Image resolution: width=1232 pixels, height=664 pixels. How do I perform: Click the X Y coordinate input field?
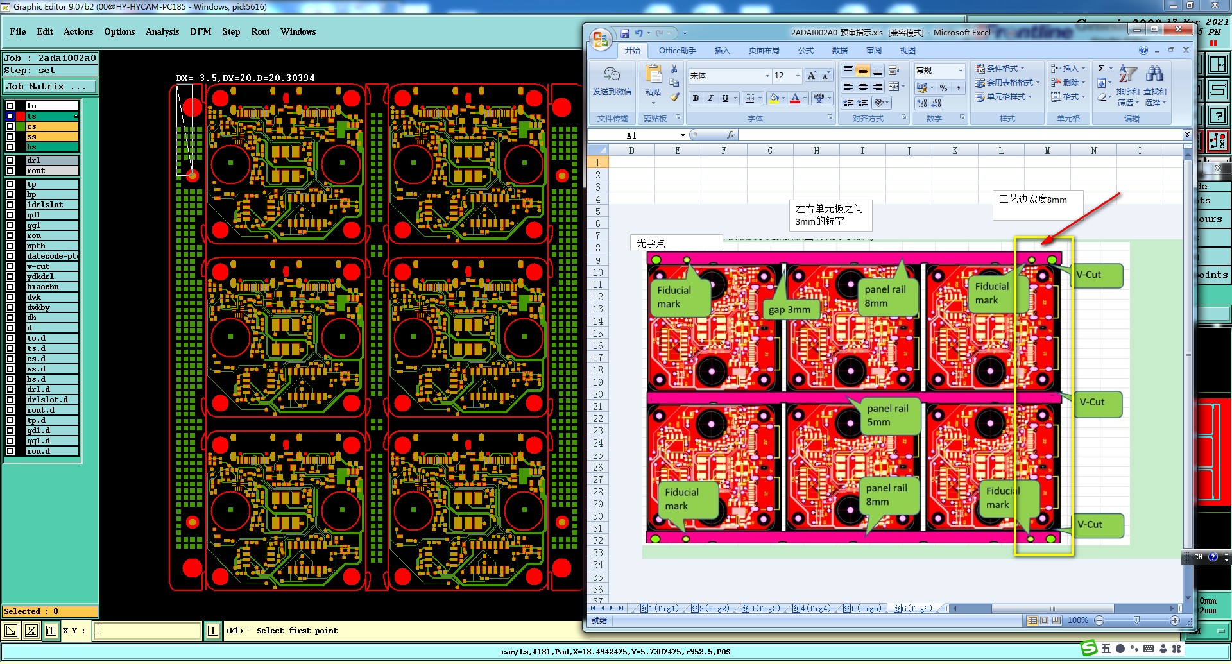coord(148,631)
